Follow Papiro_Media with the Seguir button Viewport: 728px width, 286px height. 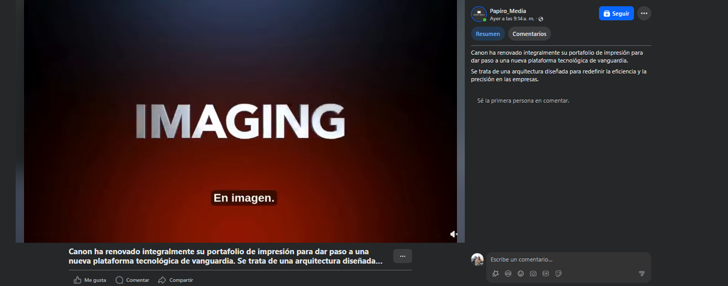616,14
